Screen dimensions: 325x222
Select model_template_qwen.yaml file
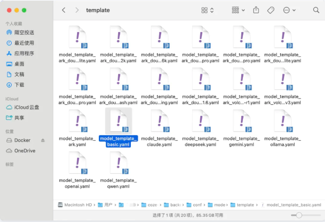coord(118,163)
